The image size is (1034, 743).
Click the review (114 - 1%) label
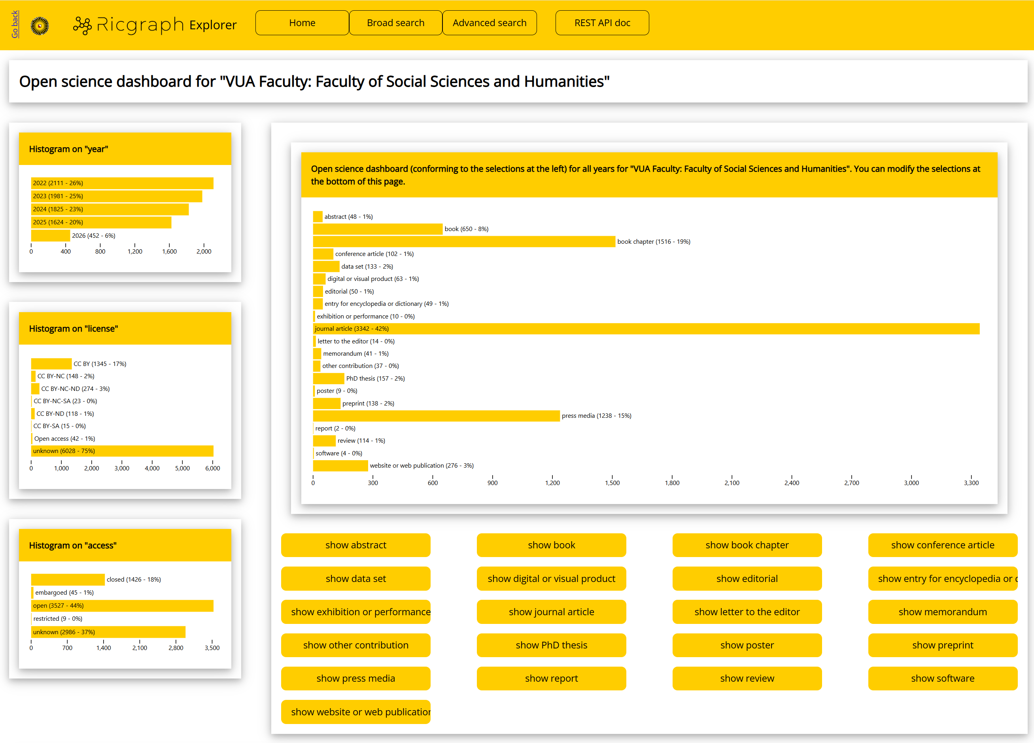[361, 441]
